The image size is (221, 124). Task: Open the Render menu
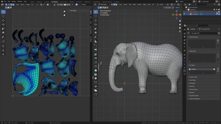point(14,1)
